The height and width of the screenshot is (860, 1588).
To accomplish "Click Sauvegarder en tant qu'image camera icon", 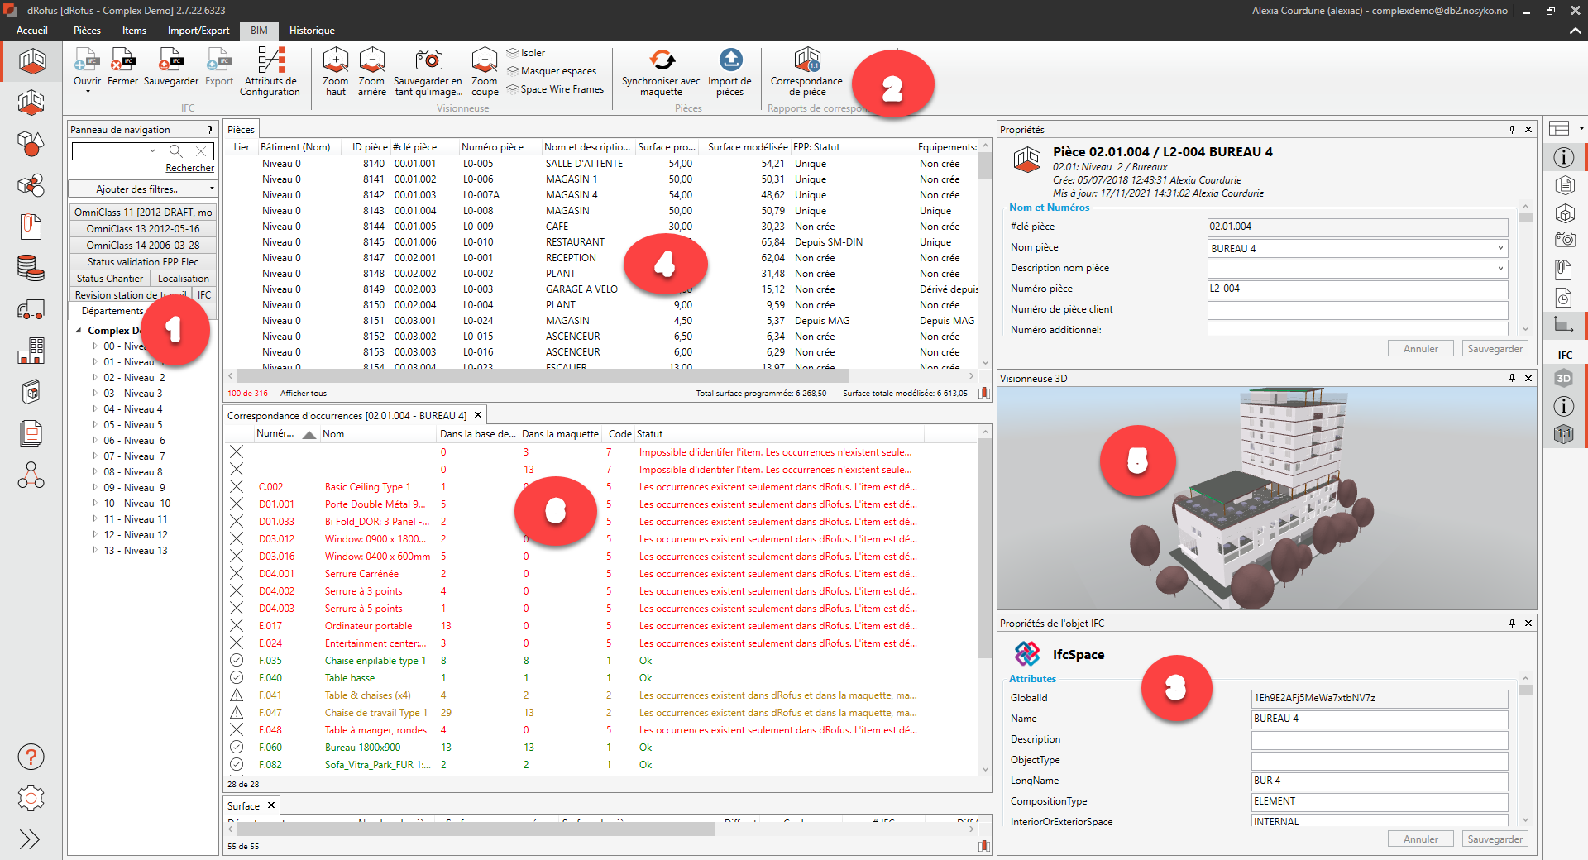I will (x=428, y=61).
